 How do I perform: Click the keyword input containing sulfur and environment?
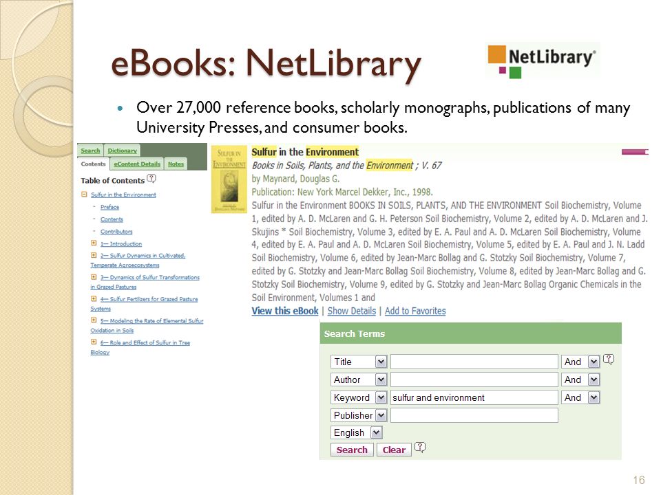click(x=474, y=398)
